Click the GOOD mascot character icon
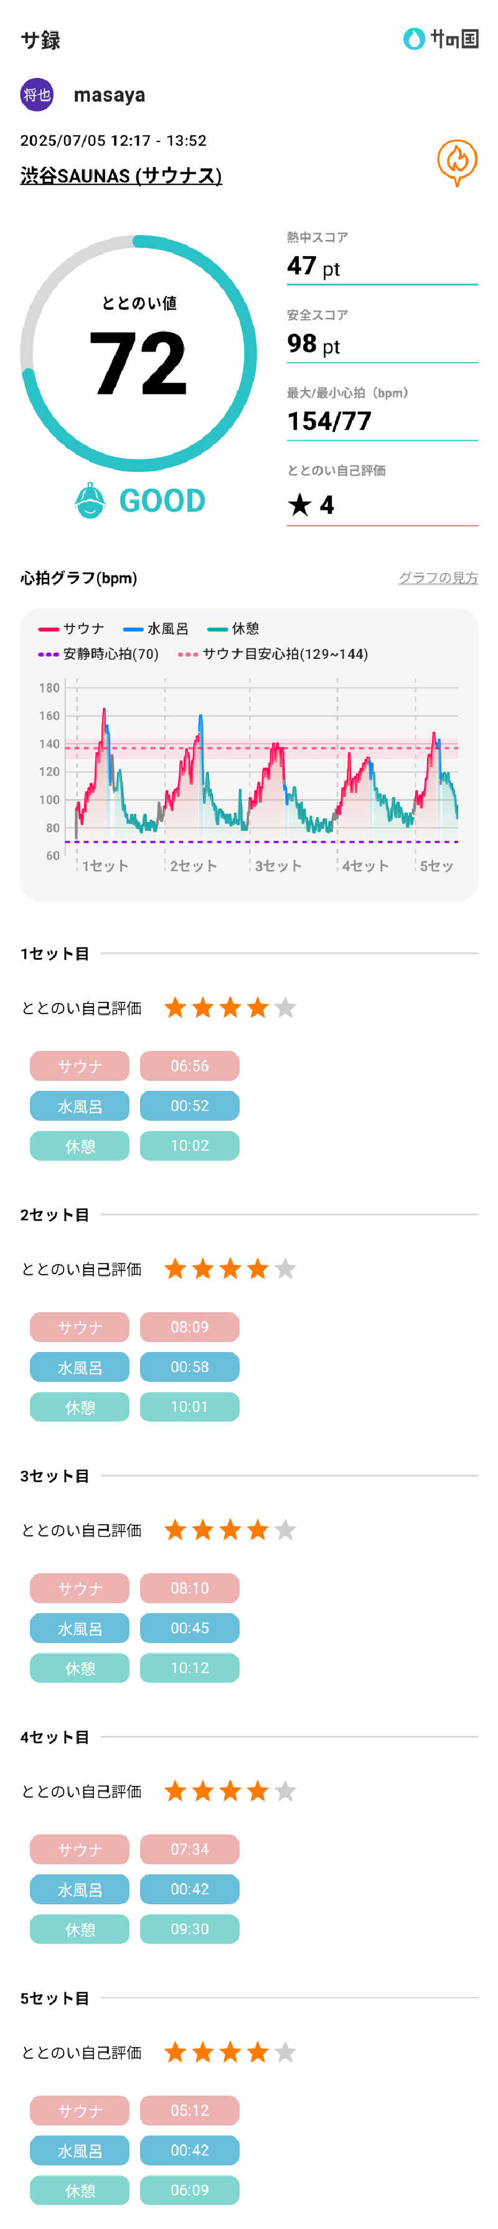 click(90, 500)
